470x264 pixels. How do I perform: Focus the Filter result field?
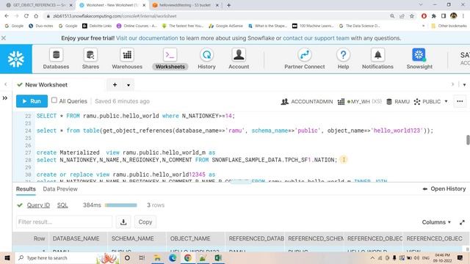(x=64, y=221)
